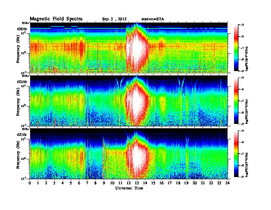The height and width of the screenshot is (210, 271).
Task: Select the dH/dt panel label
Action: (x=22, y=29)
